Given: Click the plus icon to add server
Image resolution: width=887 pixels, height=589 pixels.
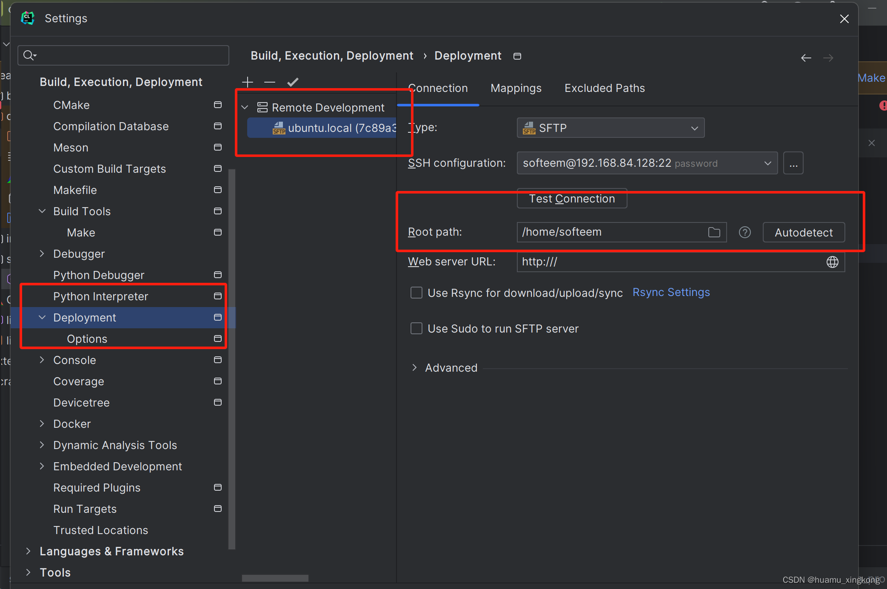Looking at the screenshot, I should [x=247, y=82].
